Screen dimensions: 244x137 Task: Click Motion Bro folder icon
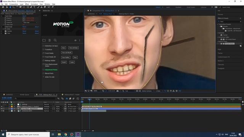click(44, 40)
